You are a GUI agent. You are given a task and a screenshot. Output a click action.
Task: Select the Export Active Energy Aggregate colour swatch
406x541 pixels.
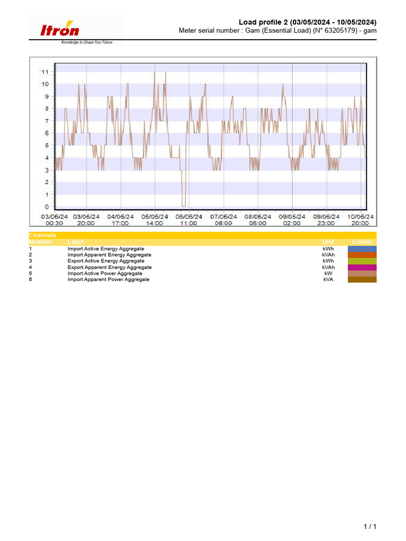[x=362, y=261]
